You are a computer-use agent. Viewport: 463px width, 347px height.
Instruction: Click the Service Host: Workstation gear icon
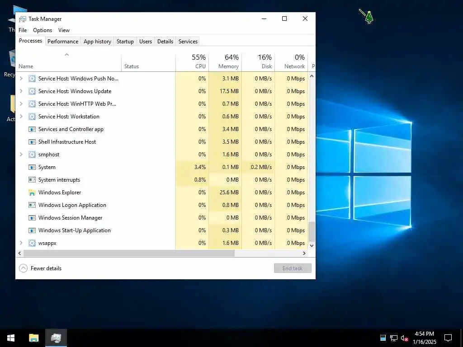point(32,117)
